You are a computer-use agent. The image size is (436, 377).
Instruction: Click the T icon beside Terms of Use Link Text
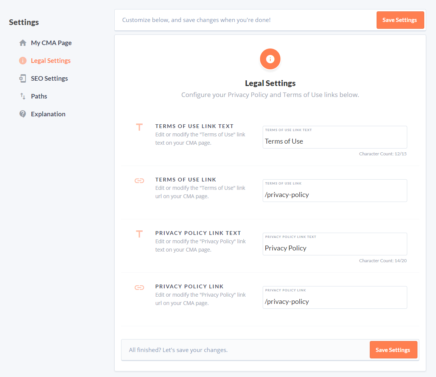[x=139, y=127]
